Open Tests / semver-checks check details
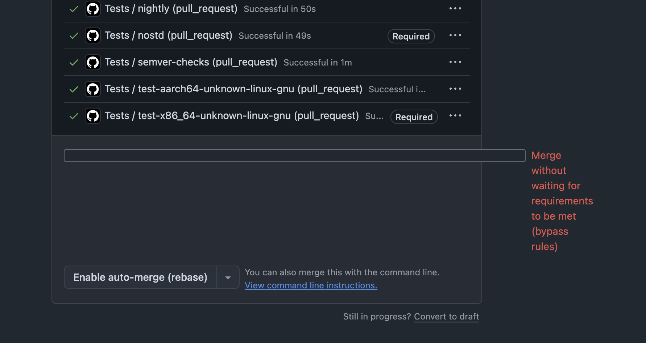This screenshot has height=343, width=646. 191,62
